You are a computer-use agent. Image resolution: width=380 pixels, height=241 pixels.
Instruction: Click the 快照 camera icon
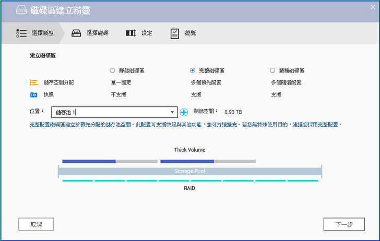pyautogui.click(x=34, y=95)
